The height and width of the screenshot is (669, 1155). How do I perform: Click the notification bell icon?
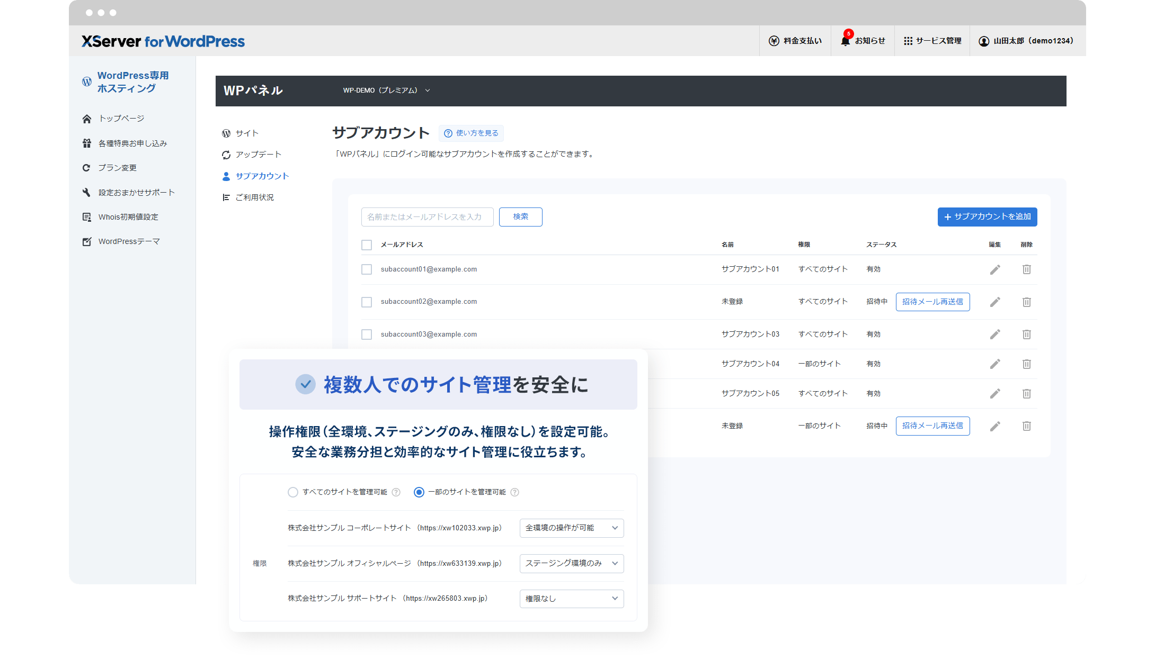coord(845,41)
